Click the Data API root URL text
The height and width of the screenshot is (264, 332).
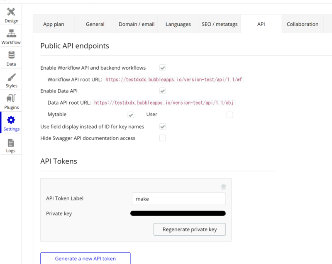pyautogui.click(x=164, y=103)
